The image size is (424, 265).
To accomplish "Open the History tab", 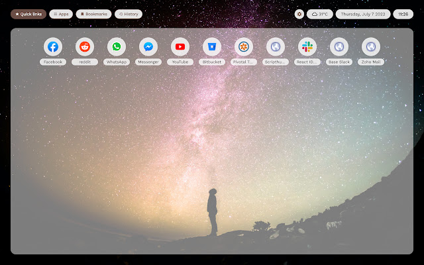I will coord(129,14).
